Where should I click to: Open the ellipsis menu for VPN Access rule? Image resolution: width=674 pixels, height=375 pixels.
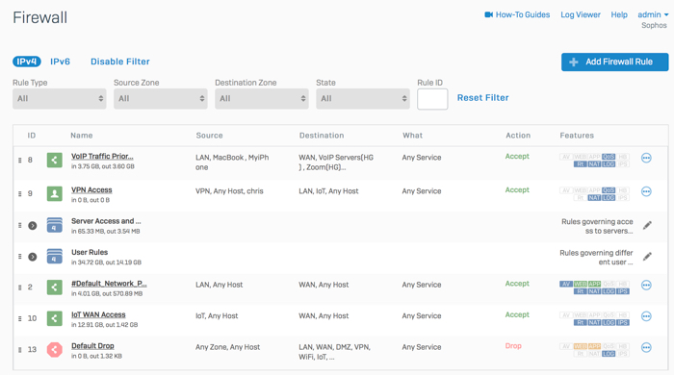(x=646, y=191)
